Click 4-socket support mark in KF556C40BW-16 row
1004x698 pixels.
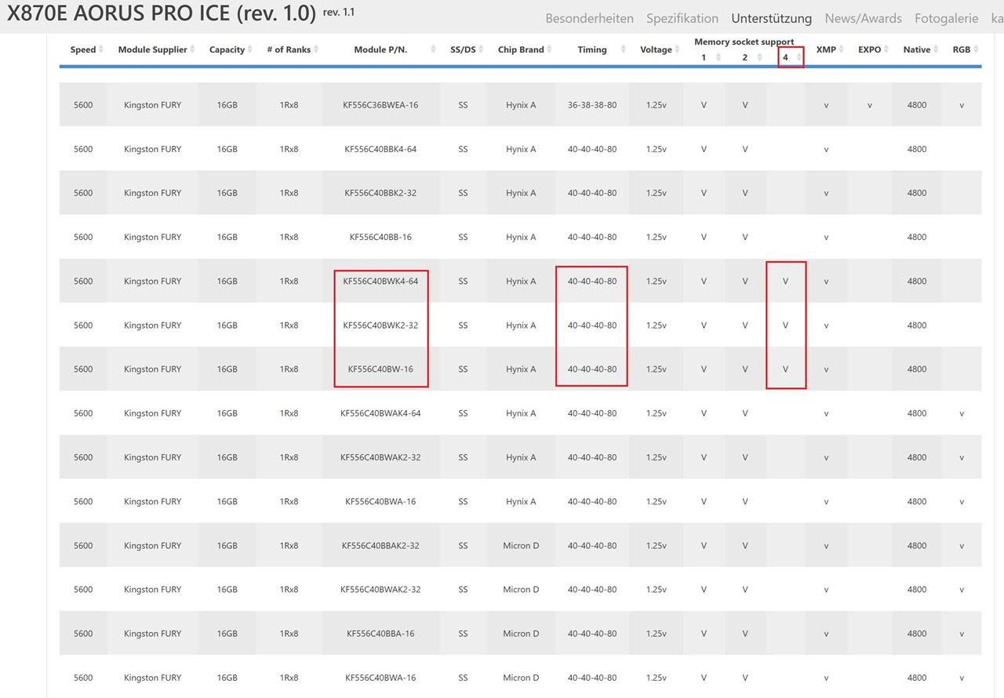point(785,369)
